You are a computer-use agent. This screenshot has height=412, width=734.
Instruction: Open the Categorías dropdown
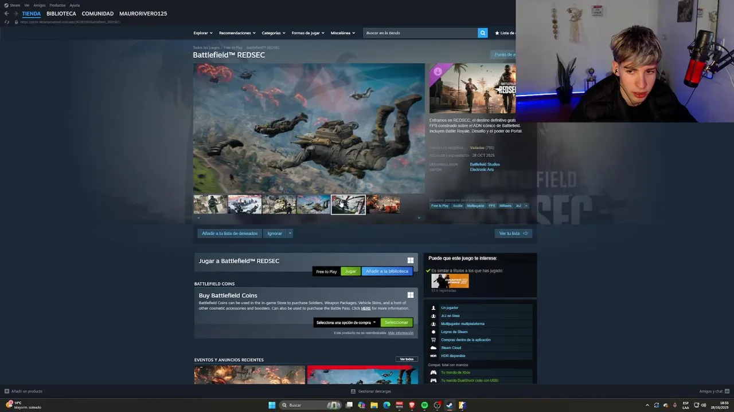pos(274,33)
